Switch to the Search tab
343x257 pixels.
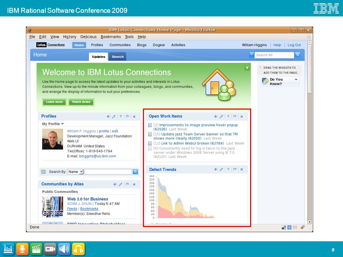coord(118,57)
